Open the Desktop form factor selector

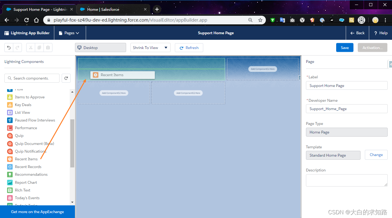(x=101, y=47)
